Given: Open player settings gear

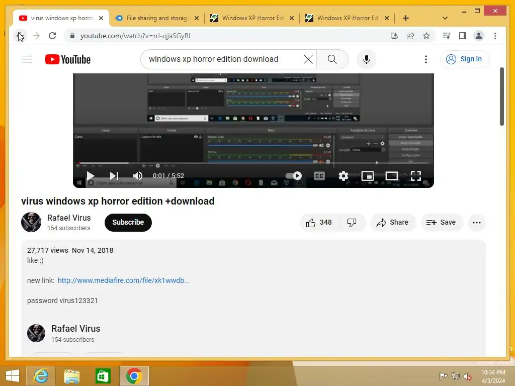Looking at the screenshot, I should pos(343,176).
